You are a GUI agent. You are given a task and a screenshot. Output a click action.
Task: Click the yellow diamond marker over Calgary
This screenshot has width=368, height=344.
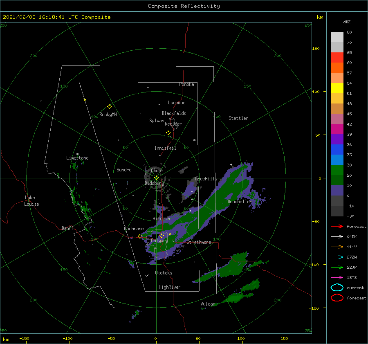pyautogui.click(x=162, y=236)
